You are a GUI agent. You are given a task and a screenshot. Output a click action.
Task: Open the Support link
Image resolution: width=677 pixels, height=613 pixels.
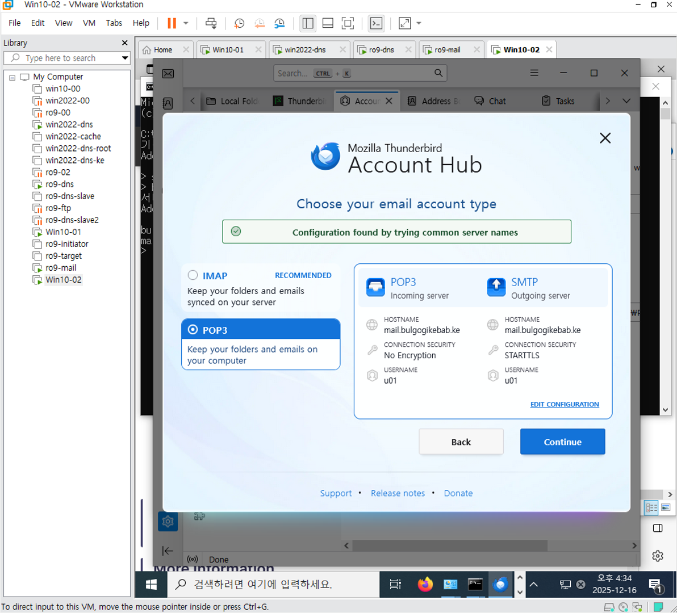[336, 493]
